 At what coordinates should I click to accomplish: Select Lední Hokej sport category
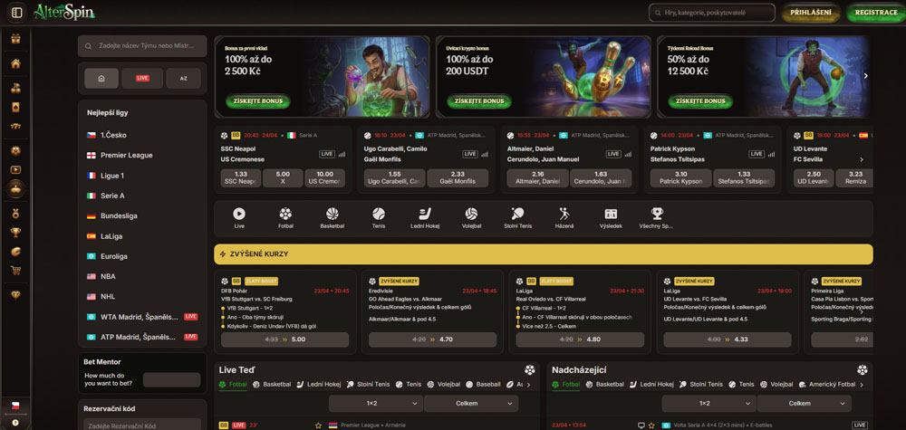[425, 218]
